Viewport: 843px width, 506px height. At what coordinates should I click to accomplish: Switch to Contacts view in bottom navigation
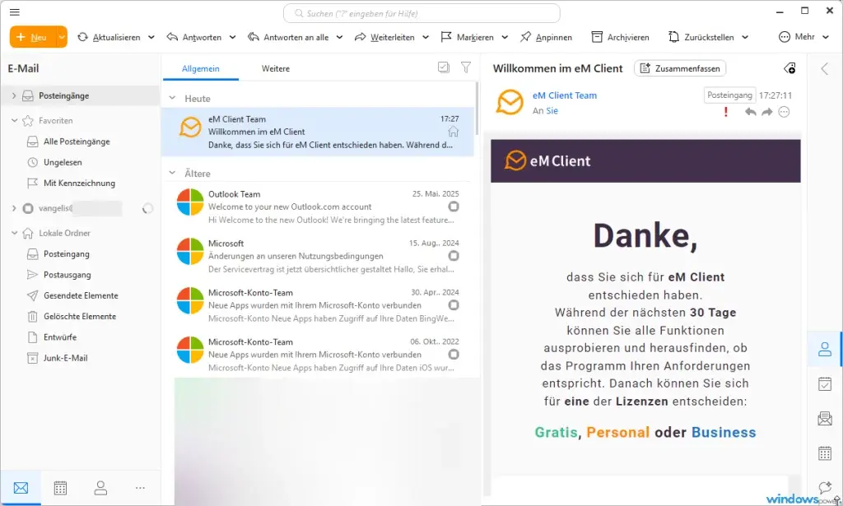click(100, 488)
